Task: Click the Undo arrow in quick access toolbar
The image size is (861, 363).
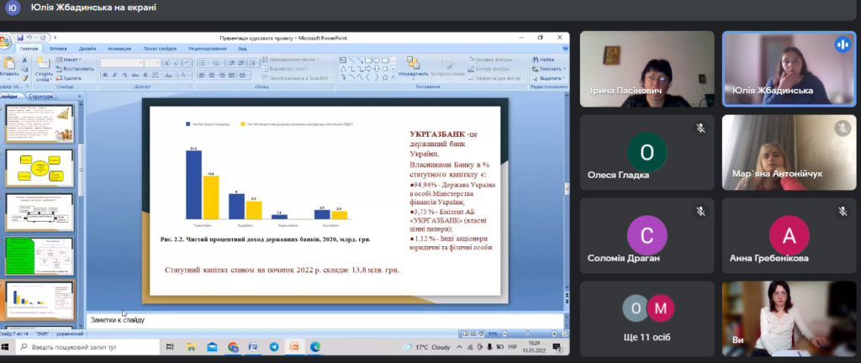Action: point(29,38)
